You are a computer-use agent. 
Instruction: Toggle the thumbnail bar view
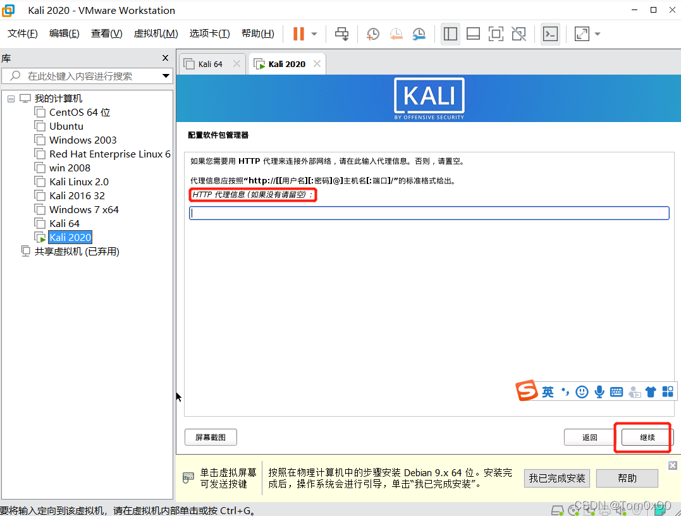(473, 34)
